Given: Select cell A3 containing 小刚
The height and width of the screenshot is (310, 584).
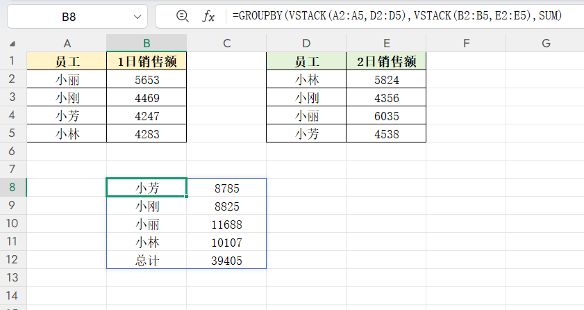Looking at the screenshot, I should pyautogui.click(x=67, y=97).
